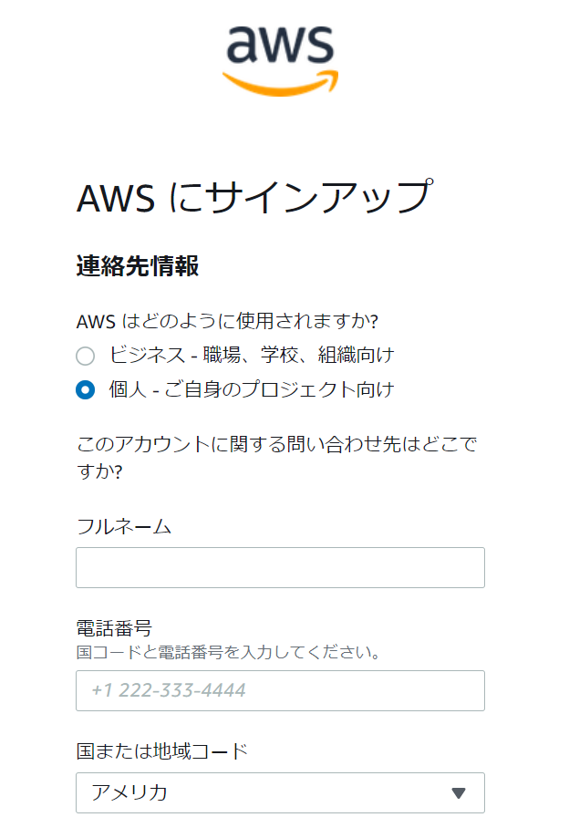Click the 国または地域コード label
The height and width of the screenshot is (838, 569).
pyautogui.click(x=162, y=751)
